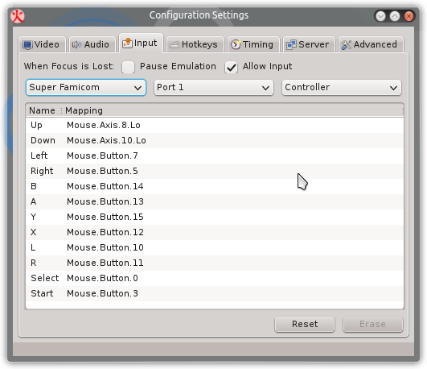Viewport: 427px width, 369px height.
Task: Click the Advanced tab tools icon
Action: point(347,45)
